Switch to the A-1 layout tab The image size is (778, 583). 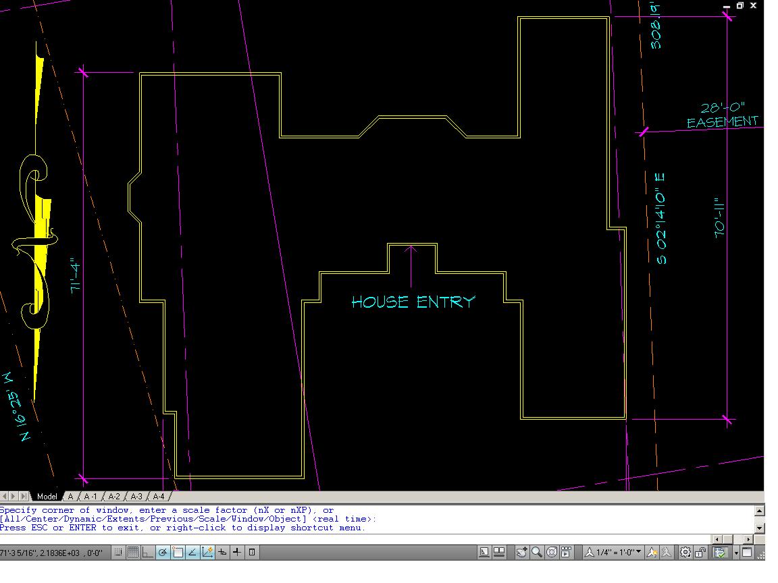point(90,496)
